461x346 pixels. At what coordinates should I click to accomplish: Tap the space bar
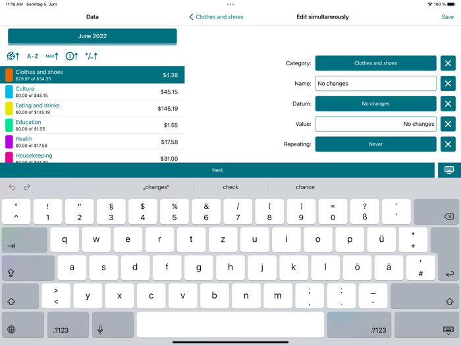click(x=230, y=325)
